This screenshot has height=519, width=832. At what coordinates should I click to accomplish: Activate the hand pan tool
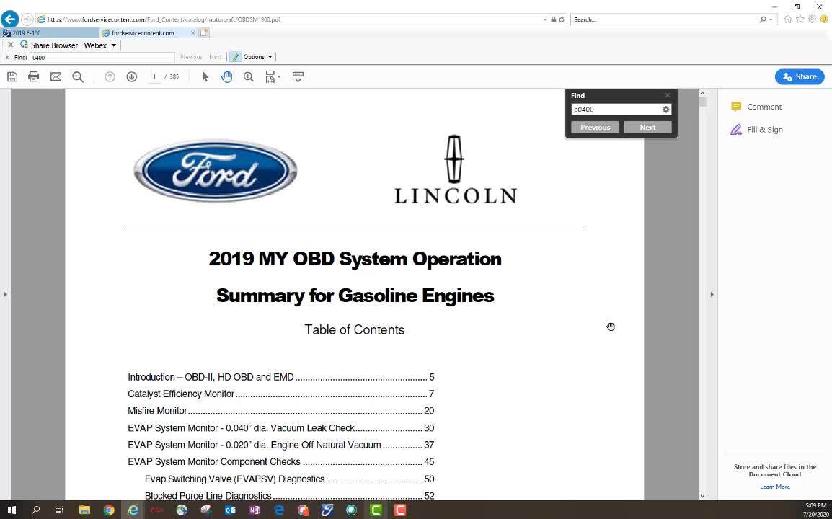[226, 77]
